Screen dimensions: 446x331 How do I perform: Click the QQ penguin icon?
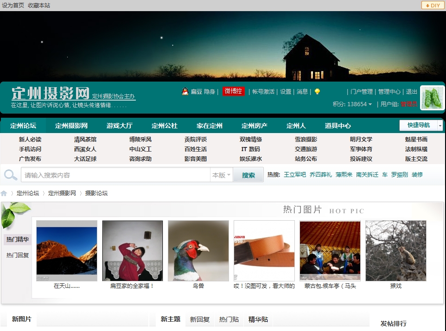(185, 91)
